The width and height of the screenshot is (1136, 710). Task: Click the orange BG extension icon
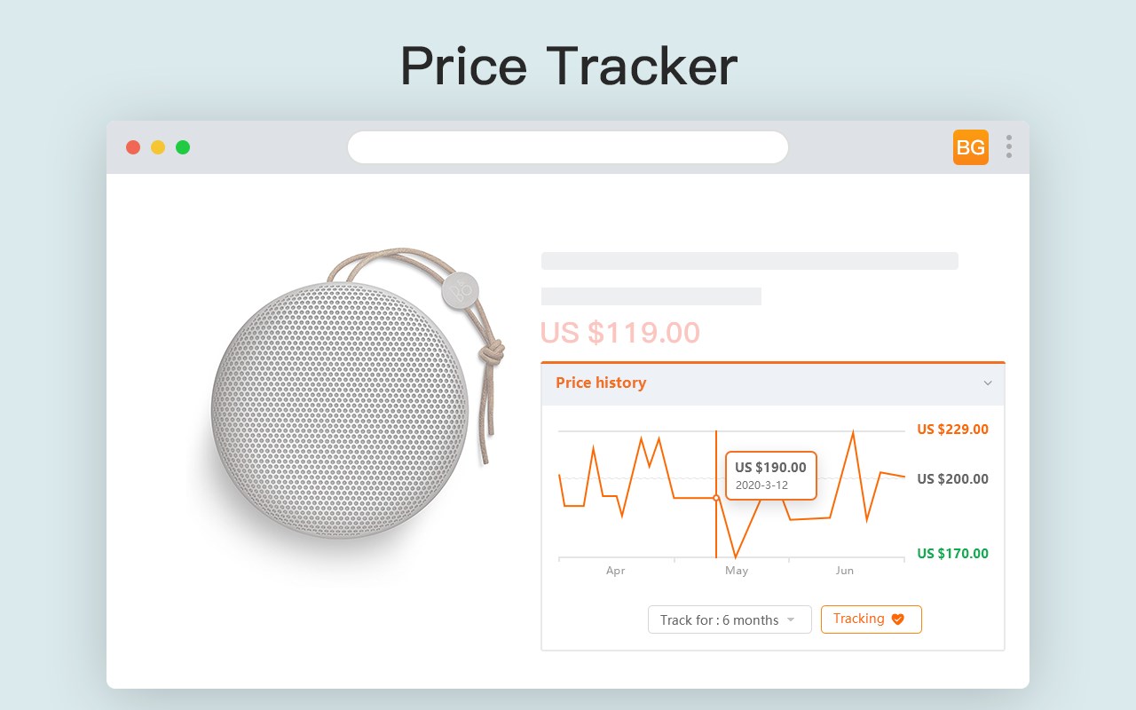(970, 147)
